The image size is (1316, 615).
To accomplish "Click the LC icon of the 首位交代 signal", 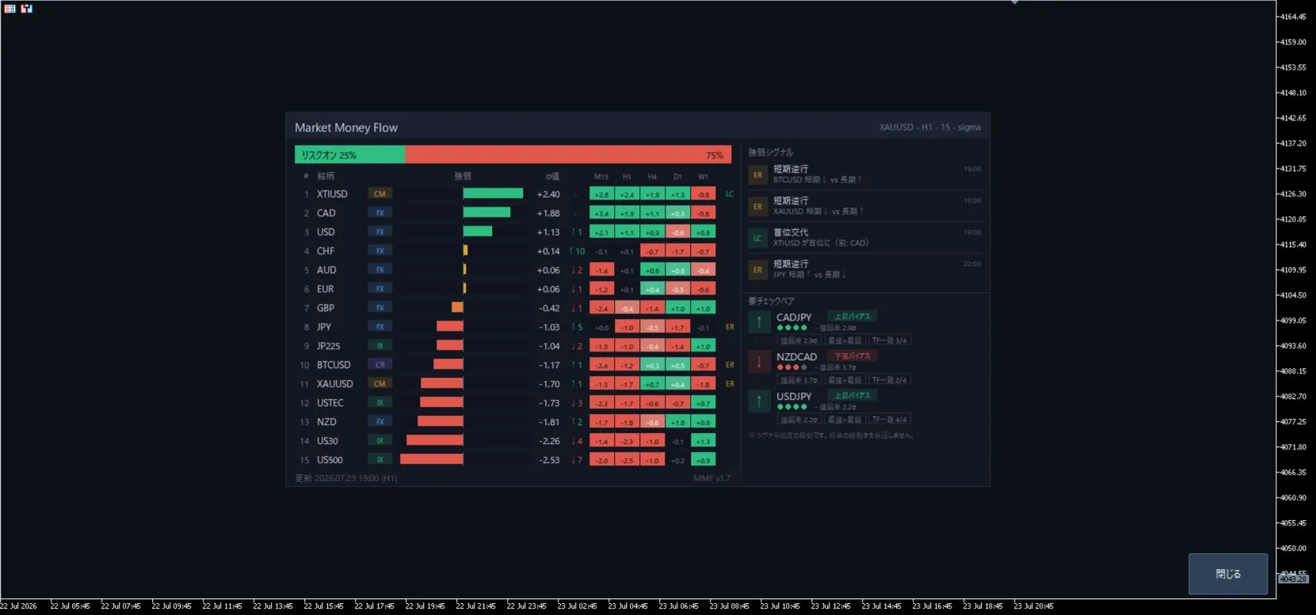I will point(757,238).
